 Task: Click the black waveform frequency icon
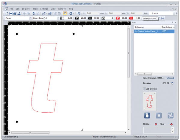[103, 18]
